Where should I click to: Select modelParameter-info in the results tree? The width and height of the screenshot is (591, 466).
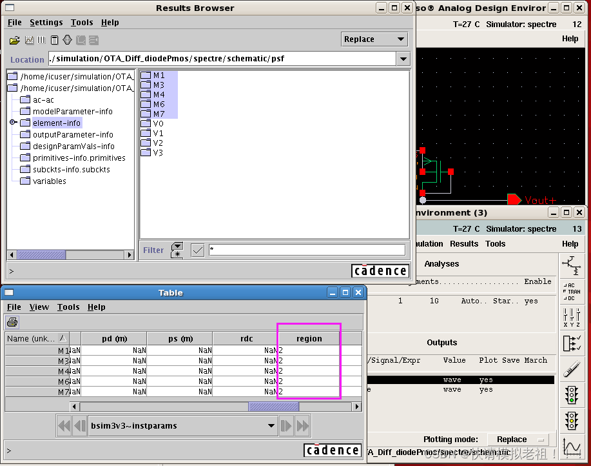tap(66, 111)
